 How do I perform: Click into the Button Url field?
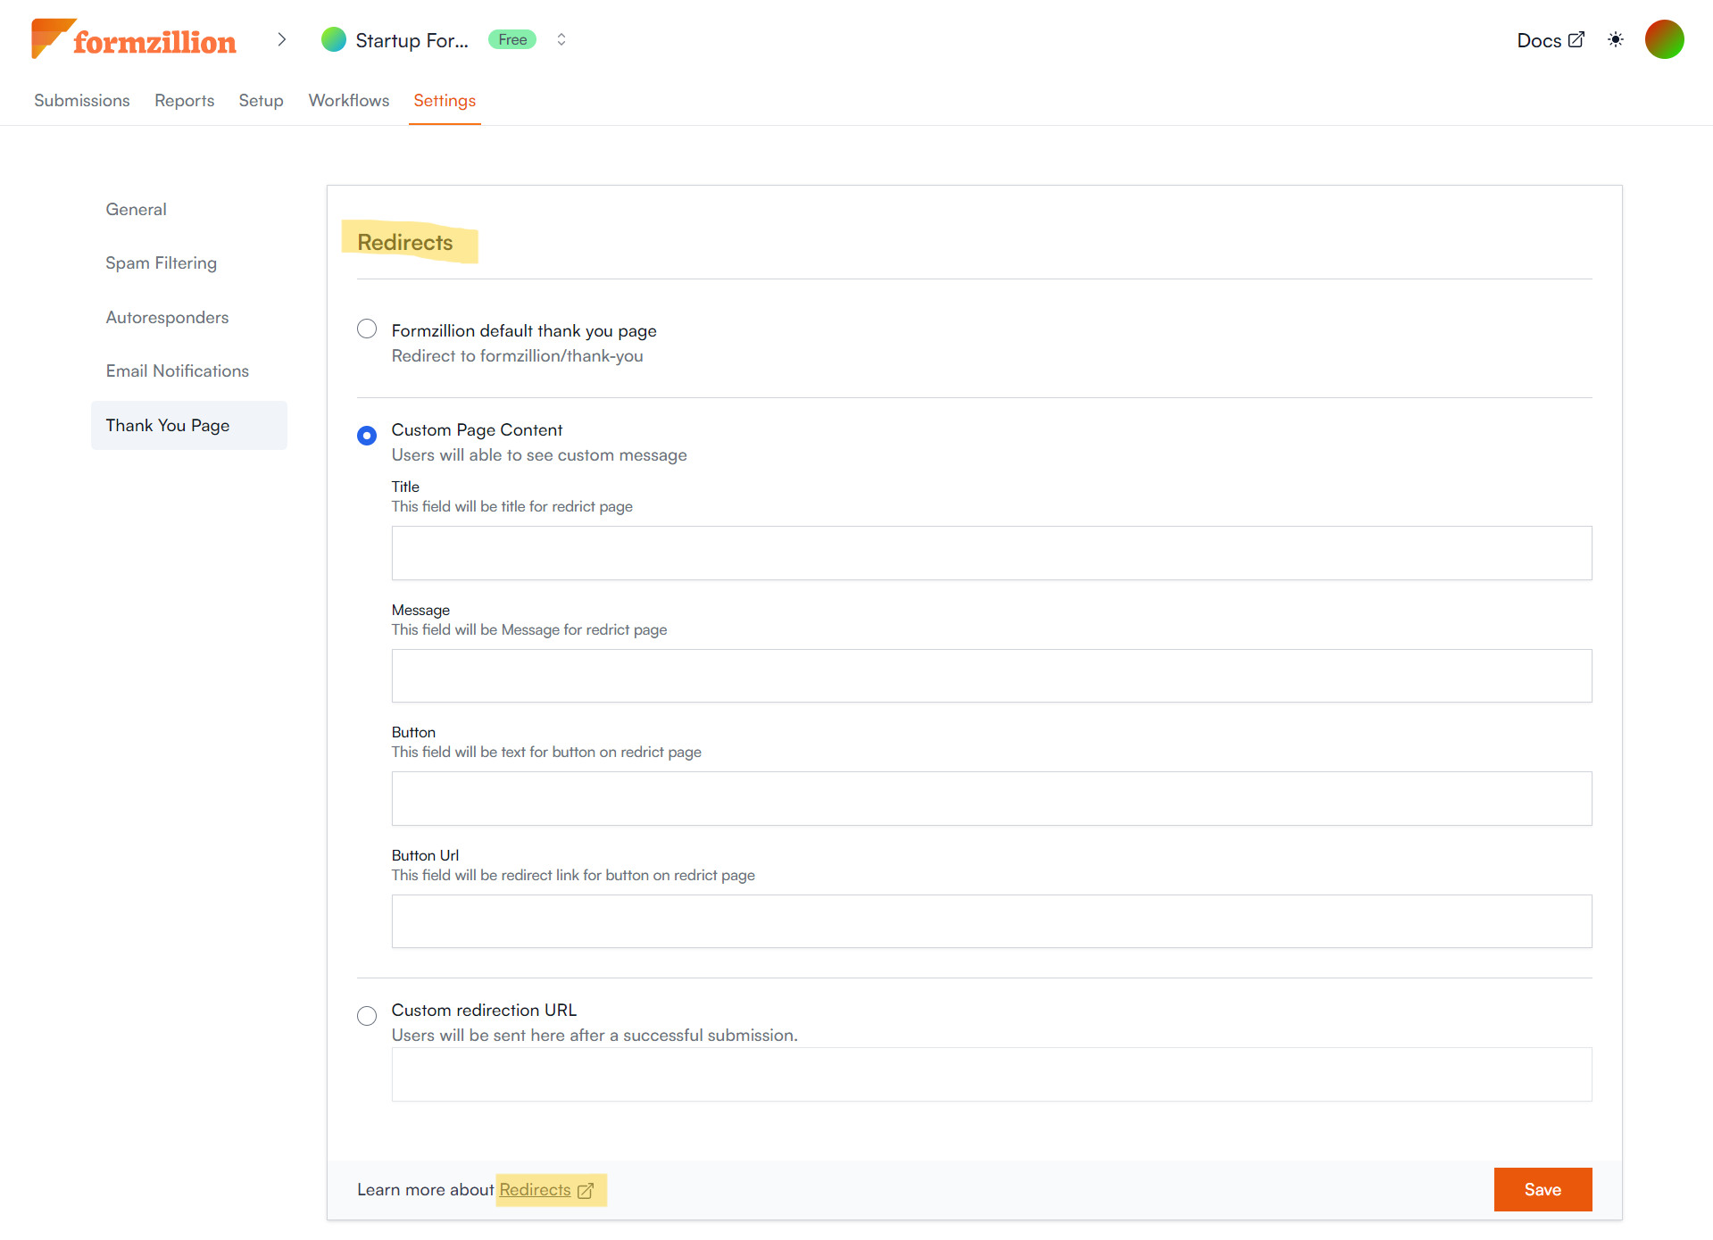[991, 920]
